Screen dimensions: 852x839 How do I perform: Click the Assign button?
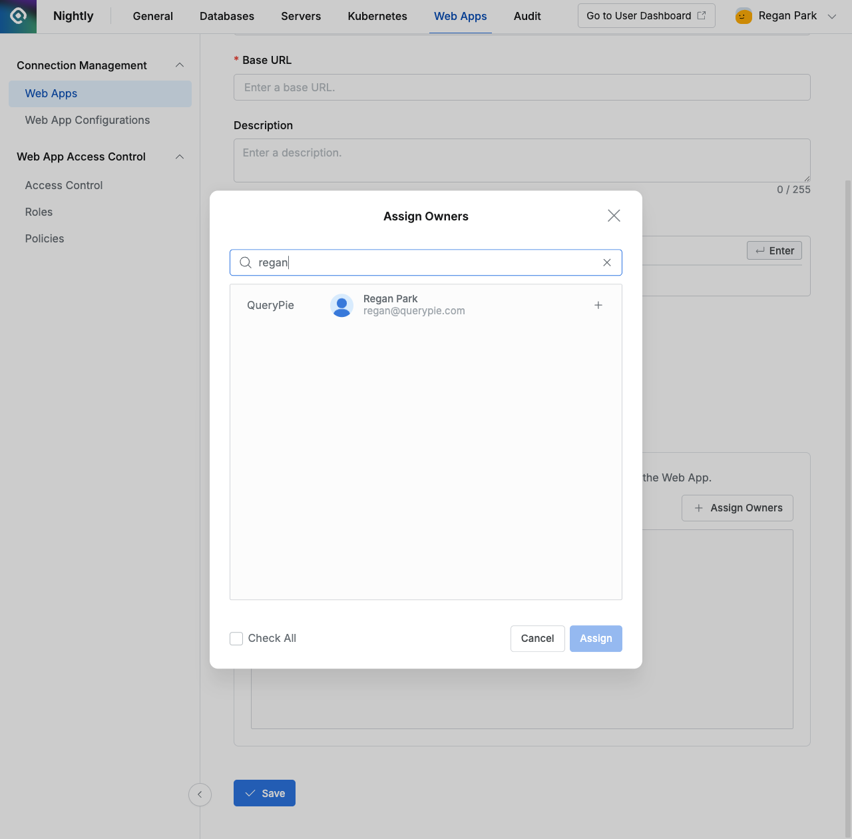pyautogui.click(x=595, y=639)
